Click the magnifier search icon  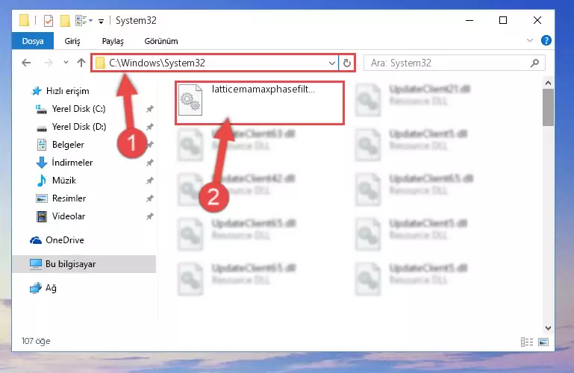534,63
